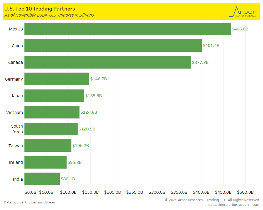
Task: Click the $401.4B data label
Action: 211,46
